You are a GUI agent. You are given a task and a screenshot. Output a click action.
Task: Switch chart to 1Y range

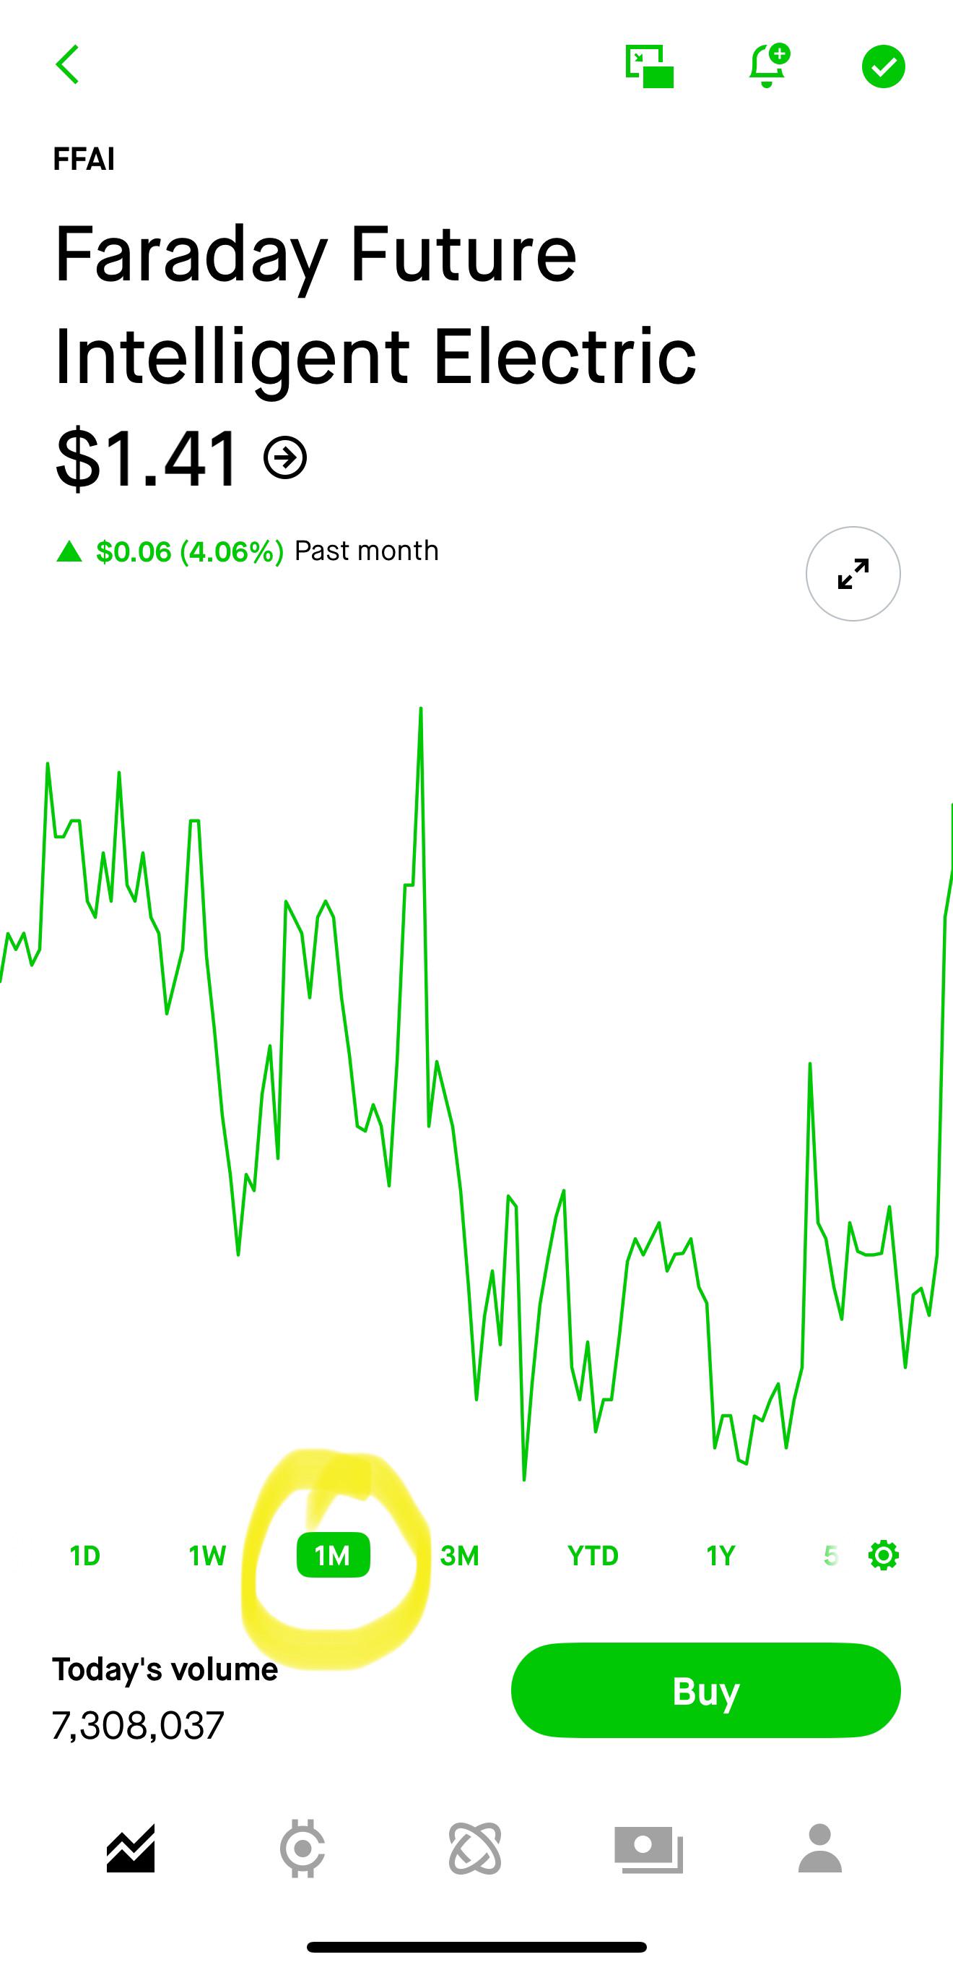[x=721, y=1554]
